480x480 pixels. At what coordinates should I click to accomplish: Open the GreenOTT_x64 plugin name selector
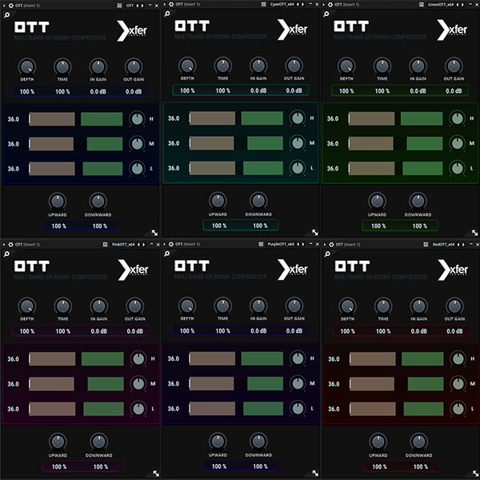(441, 5)
